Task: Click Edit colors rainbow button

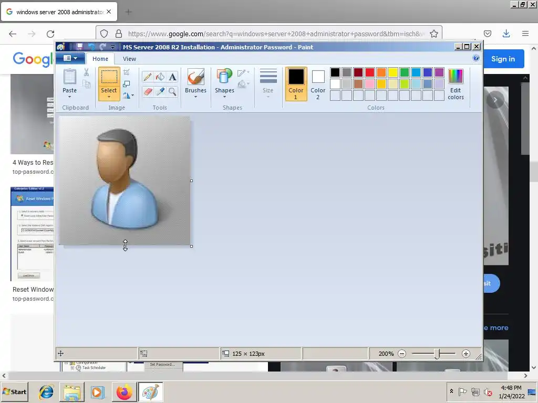Action: (456, 84)
